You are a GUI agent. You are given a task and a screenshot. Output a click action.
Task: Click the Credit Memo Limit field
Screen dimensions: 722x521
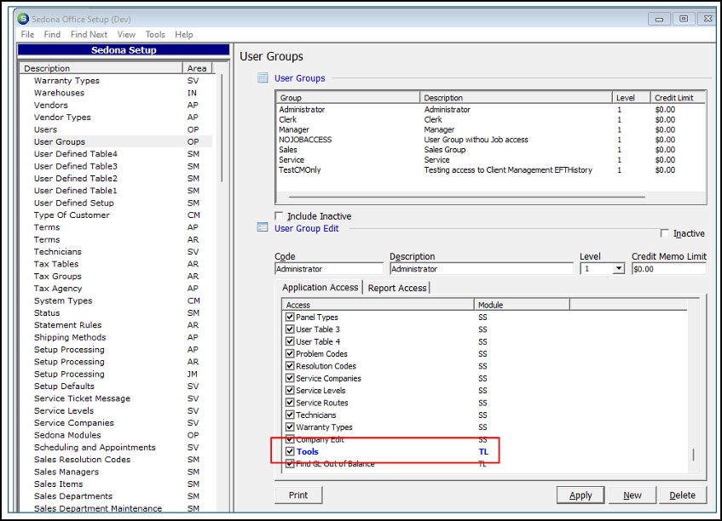pos(668,268)
